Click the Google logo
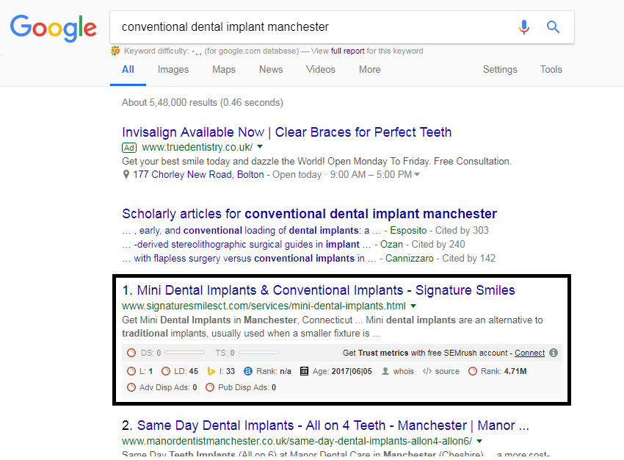 tap(54, 28)
